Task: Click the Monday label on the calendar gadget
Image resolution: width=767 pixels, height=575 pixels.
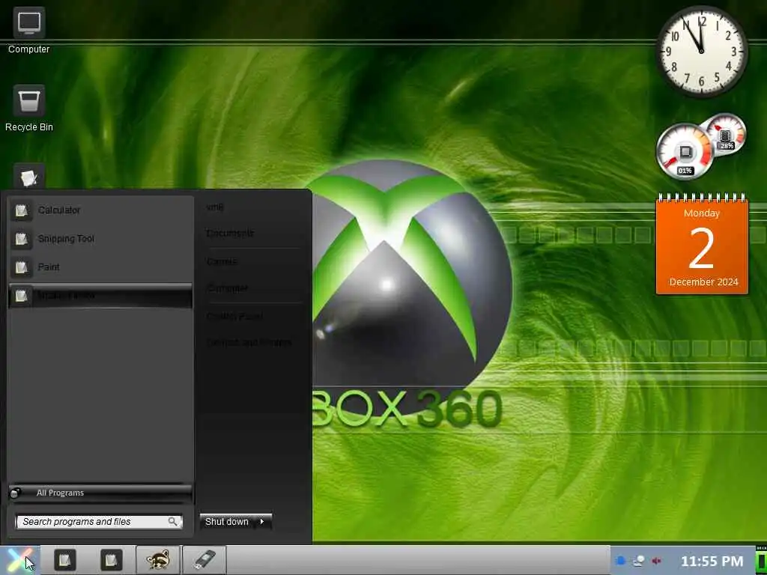Action: tap(701, 213)
